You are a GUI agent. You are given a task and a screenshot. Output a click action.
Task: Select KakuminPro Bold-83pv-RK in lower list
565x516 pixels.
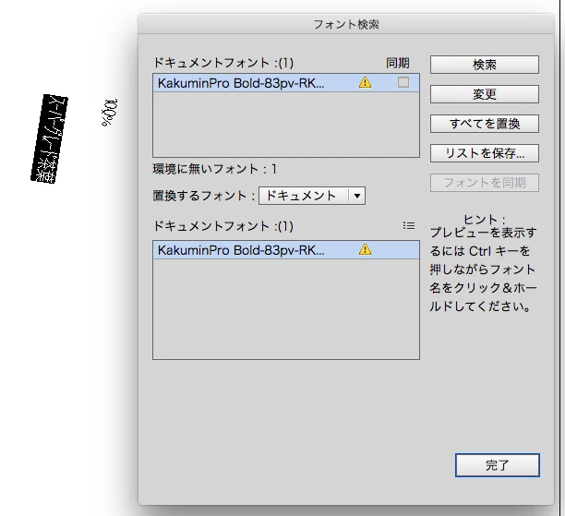[286, 250]
